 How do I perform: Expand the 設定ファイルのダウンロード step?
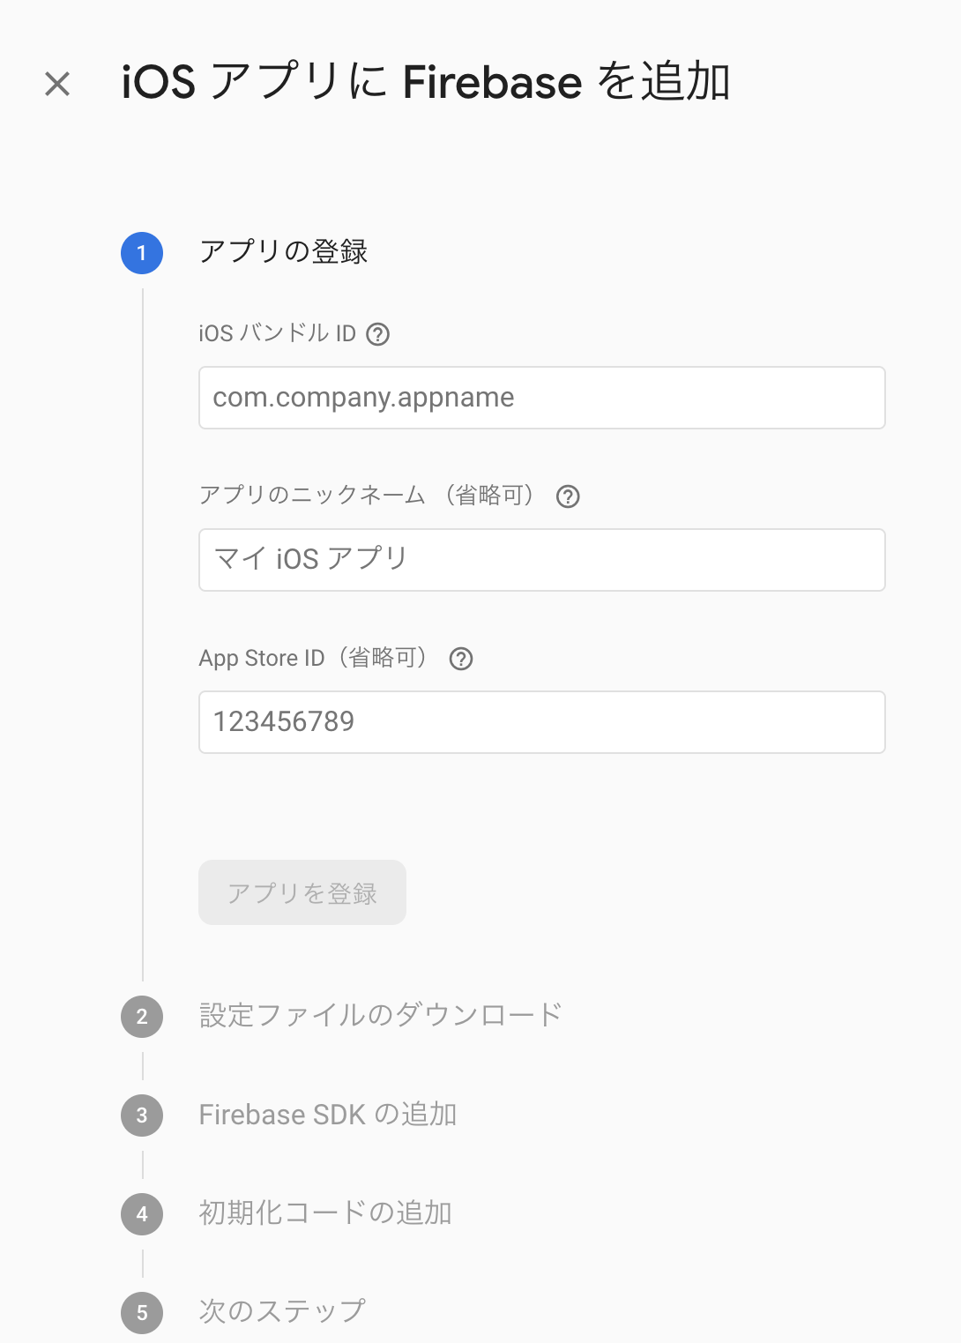[x=380, y=1016]
